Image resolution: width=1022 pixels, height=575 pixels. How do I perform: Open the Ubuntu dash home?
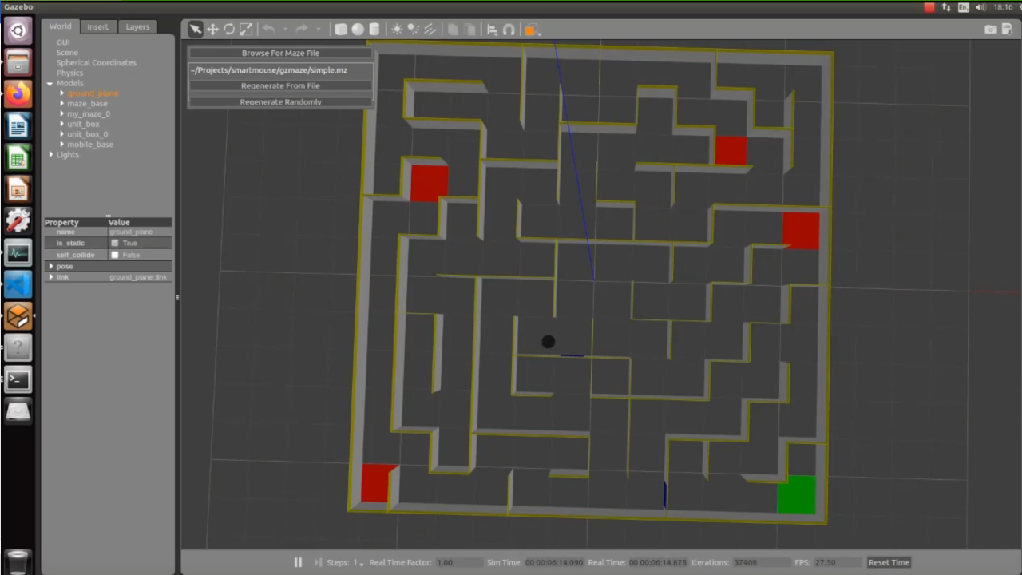tap(18, 30)
